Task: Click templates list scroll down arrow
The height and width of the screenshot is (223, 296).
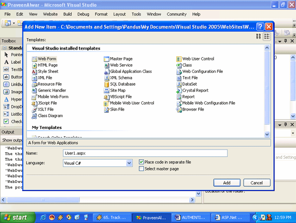Action: [267, 134]
